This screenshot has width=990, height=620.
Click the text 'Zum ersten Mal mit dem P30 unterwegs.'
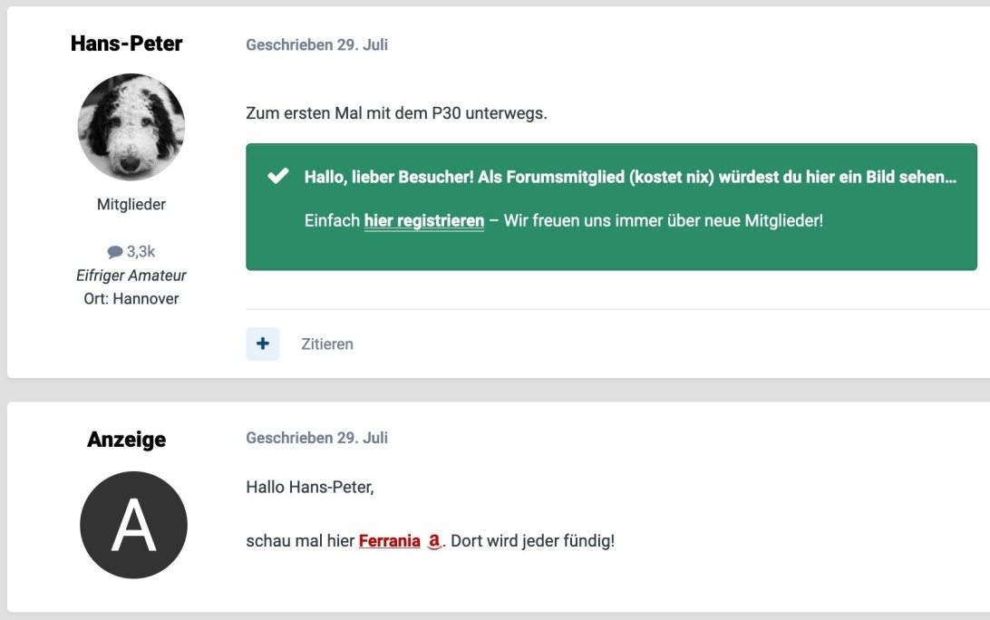(x=396, y=114)
